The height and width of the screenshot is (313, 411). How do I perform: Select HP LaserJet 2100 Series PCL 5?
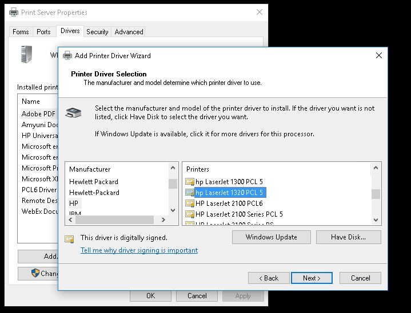pyautogui.click(x=239, y=214)
